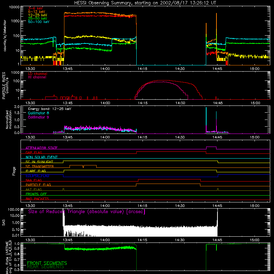Click the HESSI Observing Summary title text
This screenshot has width=274, height=274.
point(145,3)
